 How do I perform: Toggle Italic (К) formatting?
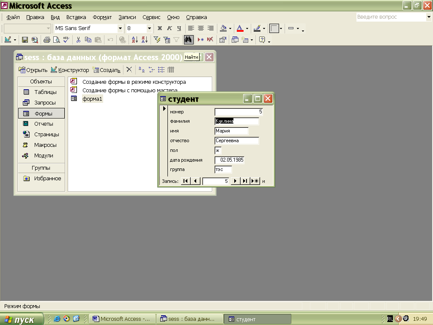[169, 28]
